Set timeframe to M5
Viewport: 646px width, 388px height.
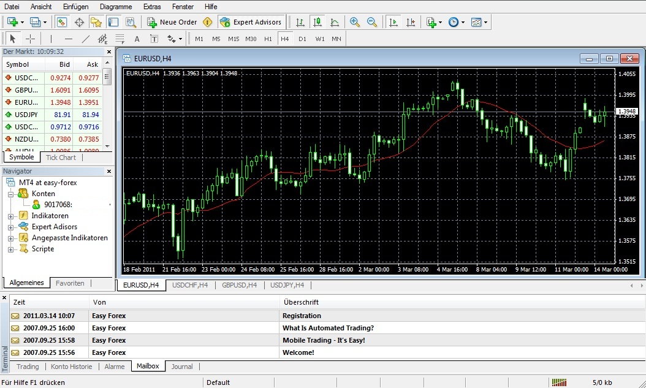point(216,39)
